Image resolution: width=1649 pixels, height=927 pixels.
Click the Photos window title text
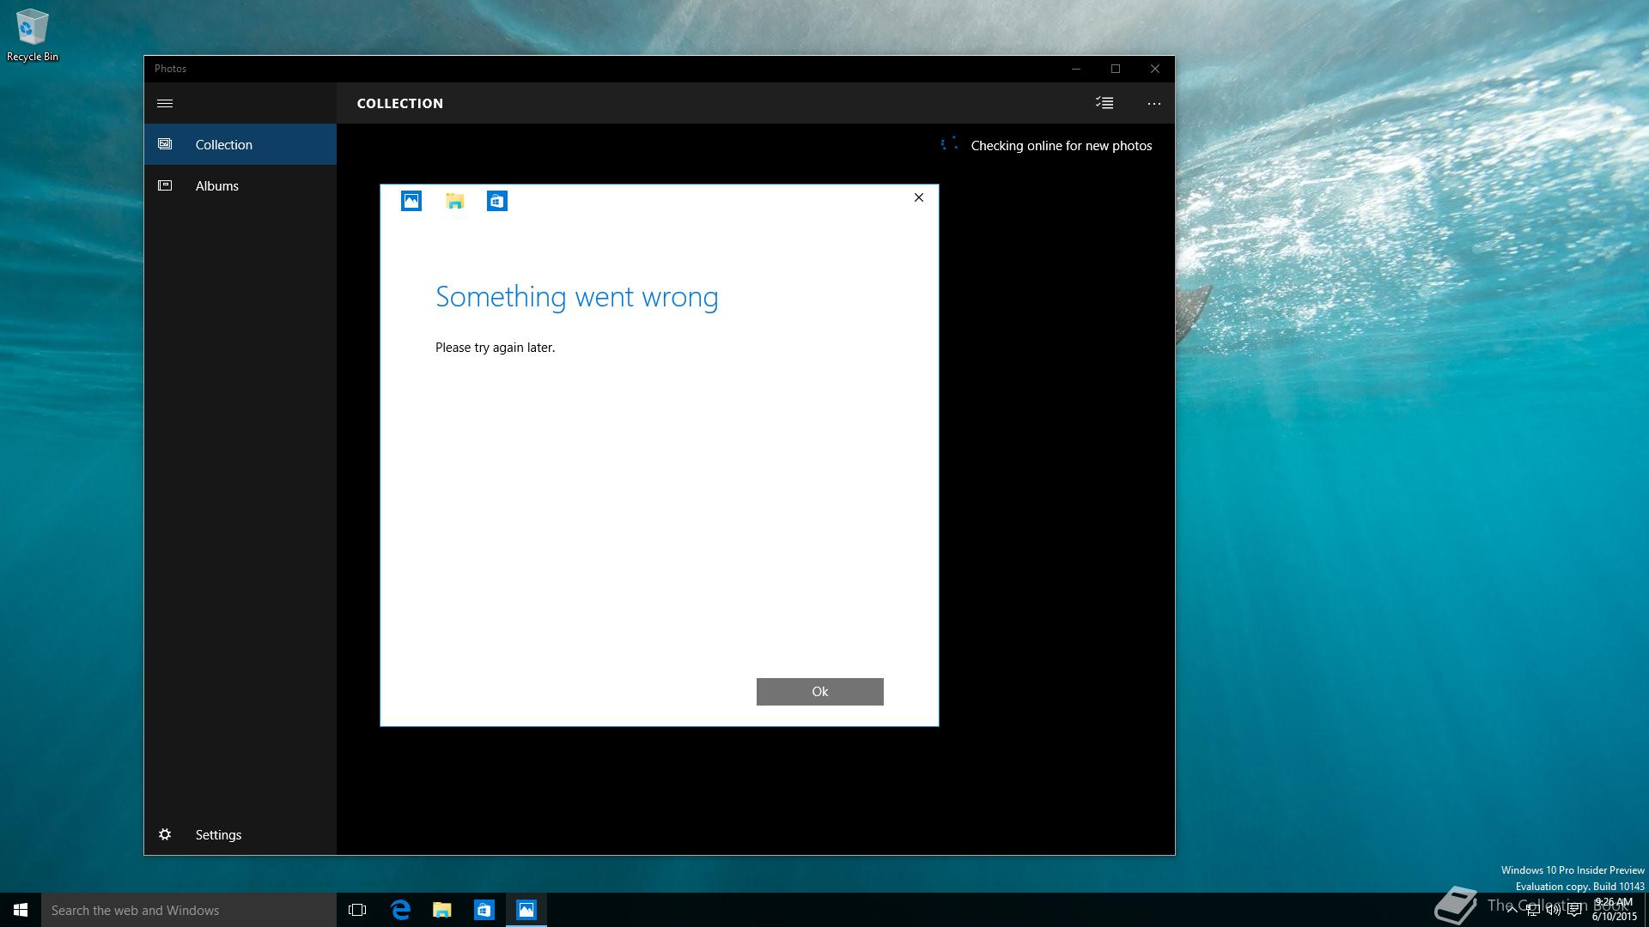[x=170, y=69]
